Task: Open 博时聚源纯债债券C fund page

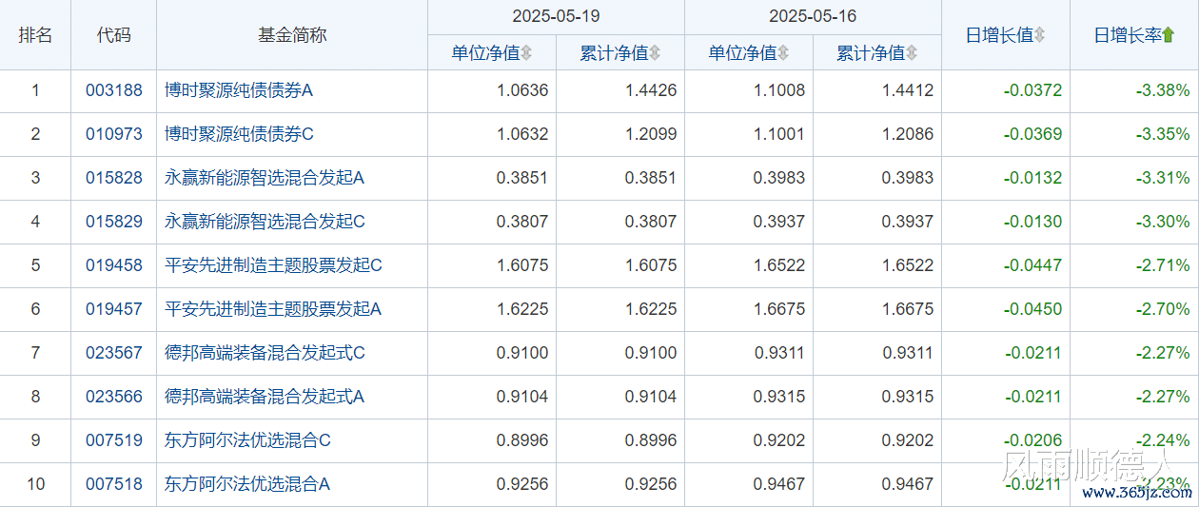Action: (x=239, y=134)
